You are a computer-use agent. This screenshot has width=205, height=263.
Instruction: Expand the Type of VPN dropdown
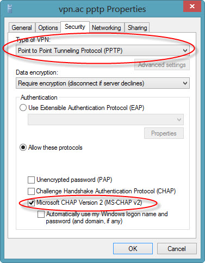tap(103, 51)
